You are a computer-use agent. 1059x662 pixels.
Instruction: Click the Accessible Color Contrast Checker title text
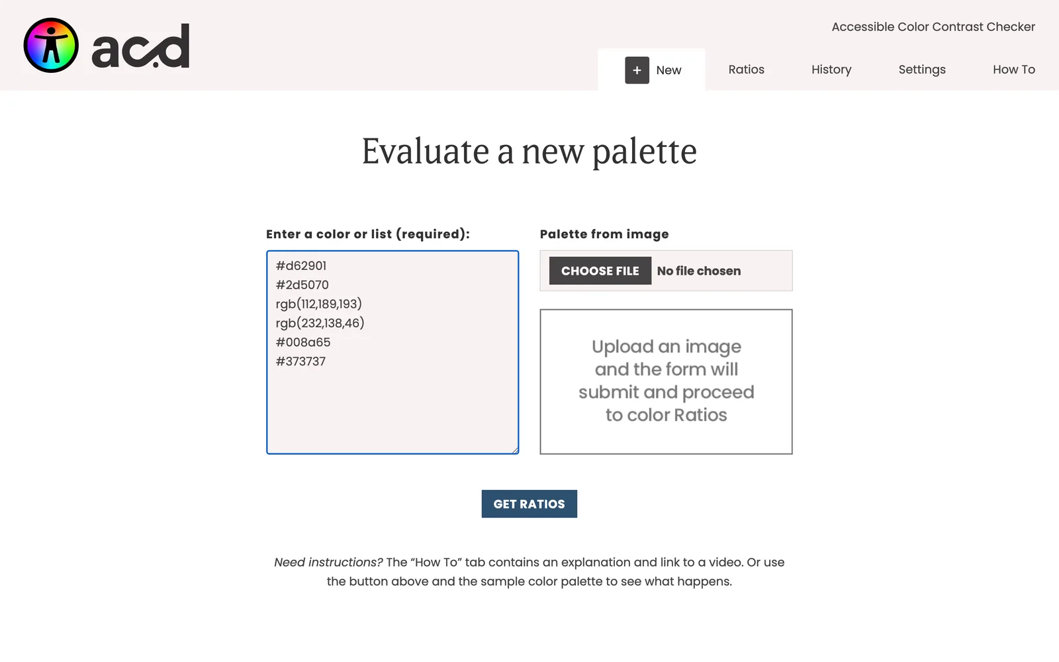coord(933,26)
